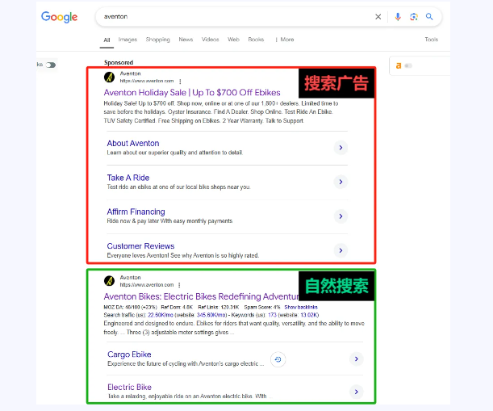Click the Aventon favicon in the organic result
Viewport: 493px width, 411px height.
point(110,281)
